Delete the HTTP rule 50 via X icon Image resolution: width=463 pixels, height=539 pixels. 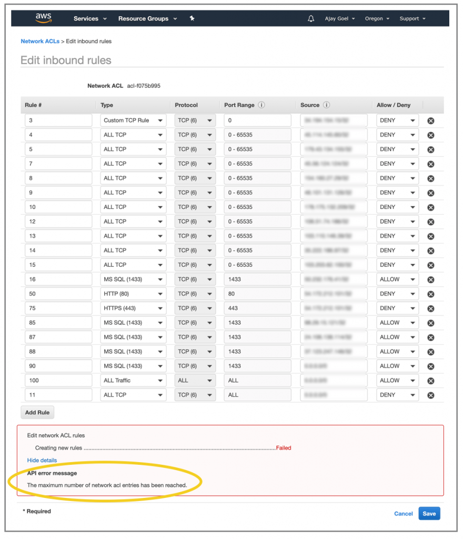click(431, 293)
